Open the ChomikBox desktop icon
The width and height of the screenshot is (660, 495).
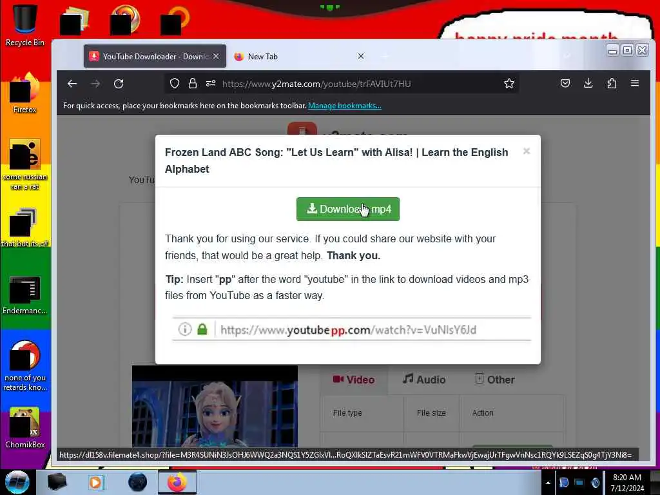25,428
